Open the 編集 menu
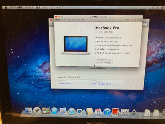The width and height of the screenshot is (165, 124). (38, 7)
